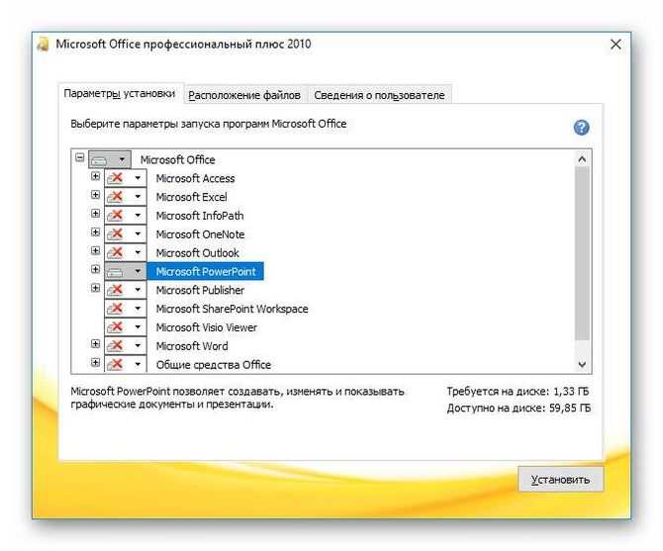This screenshot has width=663, height=551.
Task: Select Microsoft Outlook in the tree
Action: pos(198,252)
